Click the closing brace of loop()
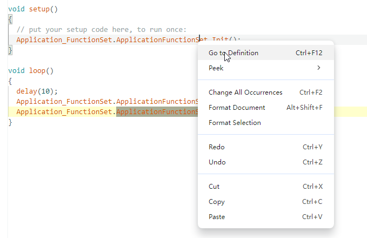This screenshot has width=367, height=238. [x=10, y=122]
